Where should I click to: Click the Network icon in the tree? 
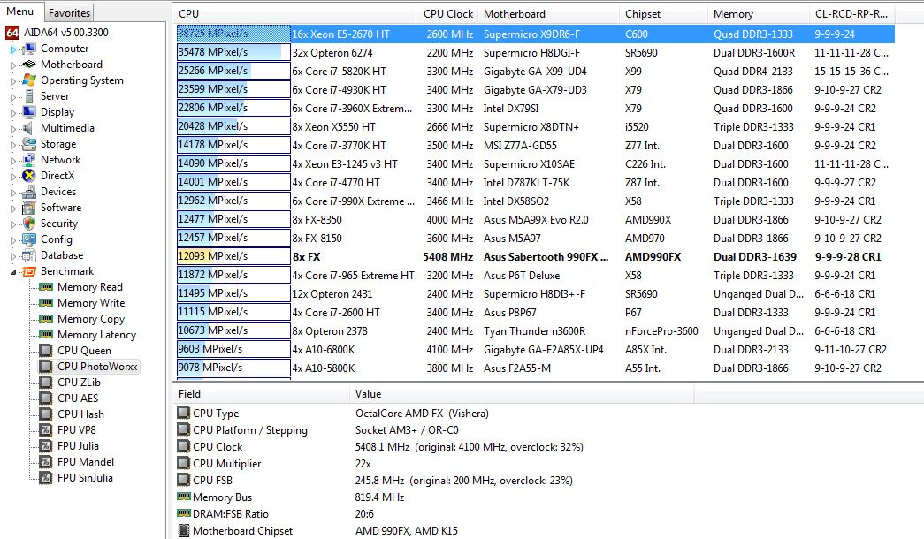(x=29, y=160)
